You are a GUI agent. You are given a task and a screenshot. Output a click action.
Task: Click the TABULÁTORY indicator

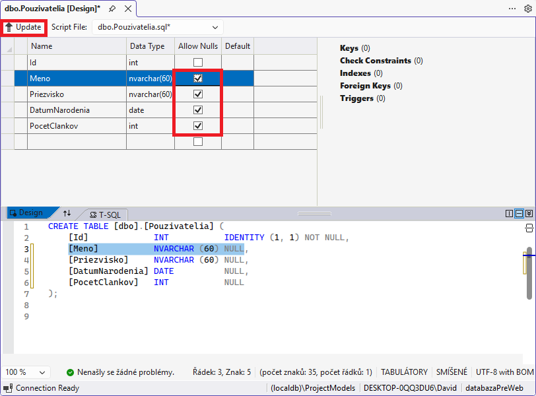404,372
